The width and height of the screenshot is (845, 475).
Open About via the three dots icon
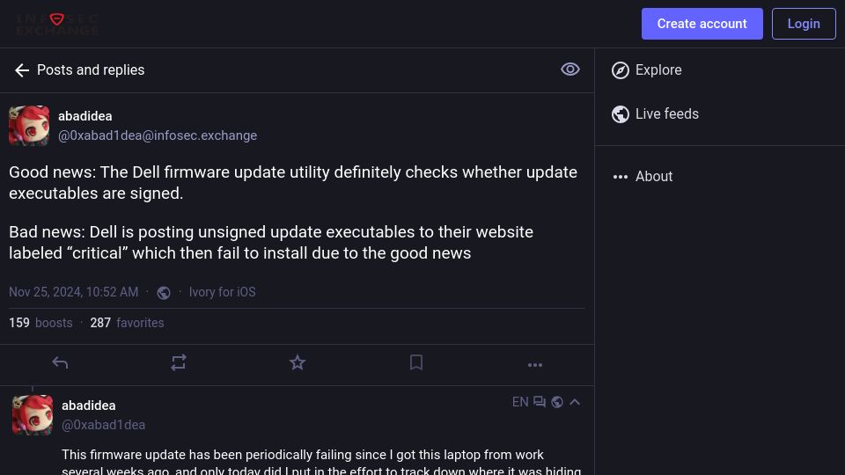pyautogui.click(x=621, y=177)
